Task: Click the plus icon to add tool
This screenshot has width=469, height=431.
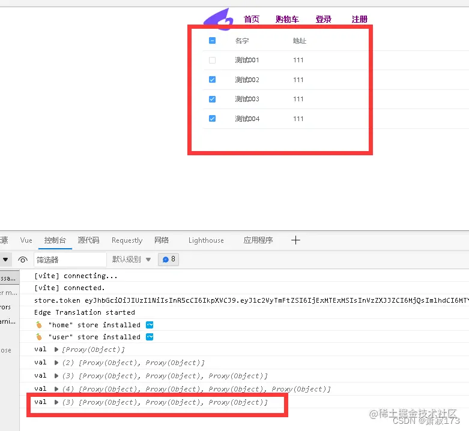Action: tap(295, 240)
